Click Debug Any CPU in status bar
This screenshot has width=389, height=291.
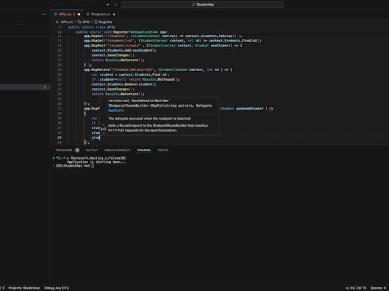(x=56, y=288)
